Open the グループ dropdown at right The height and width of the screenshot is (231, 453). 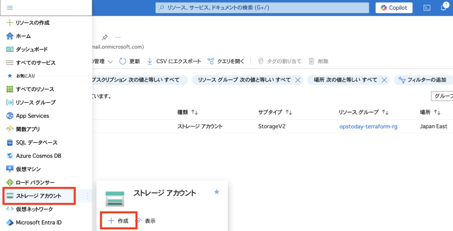[x=442, y=96]
